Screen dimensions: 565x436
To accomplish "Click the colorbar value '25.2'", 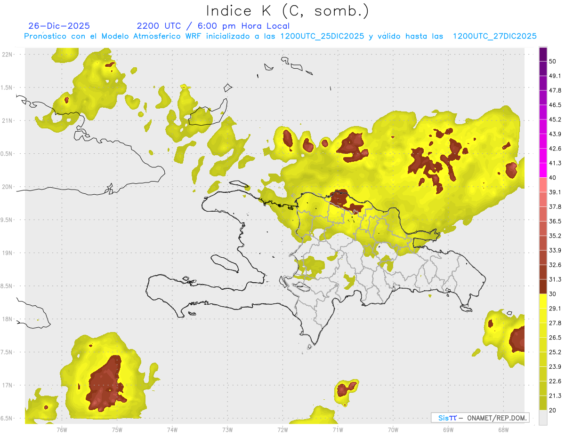I will click(x=555, y=352).
